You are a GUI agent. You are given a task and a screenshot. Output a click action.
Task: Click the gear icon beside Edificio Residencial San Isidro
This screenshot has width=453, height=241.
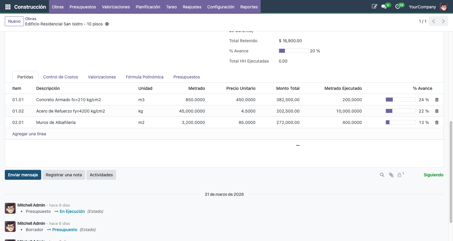(107, 24)
